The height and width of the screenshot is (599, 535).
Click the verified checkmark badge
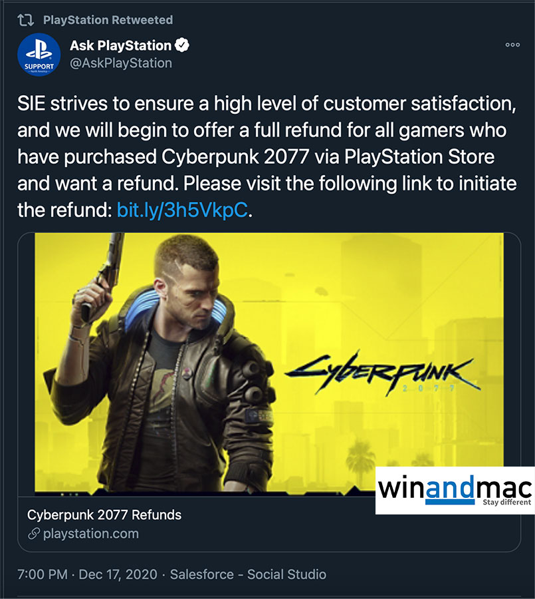[182, 45]
